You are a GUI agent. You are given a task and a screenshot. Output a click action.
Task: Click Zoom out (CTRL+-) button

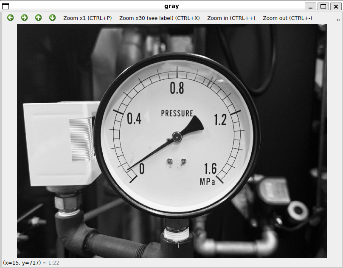(287, 18)
